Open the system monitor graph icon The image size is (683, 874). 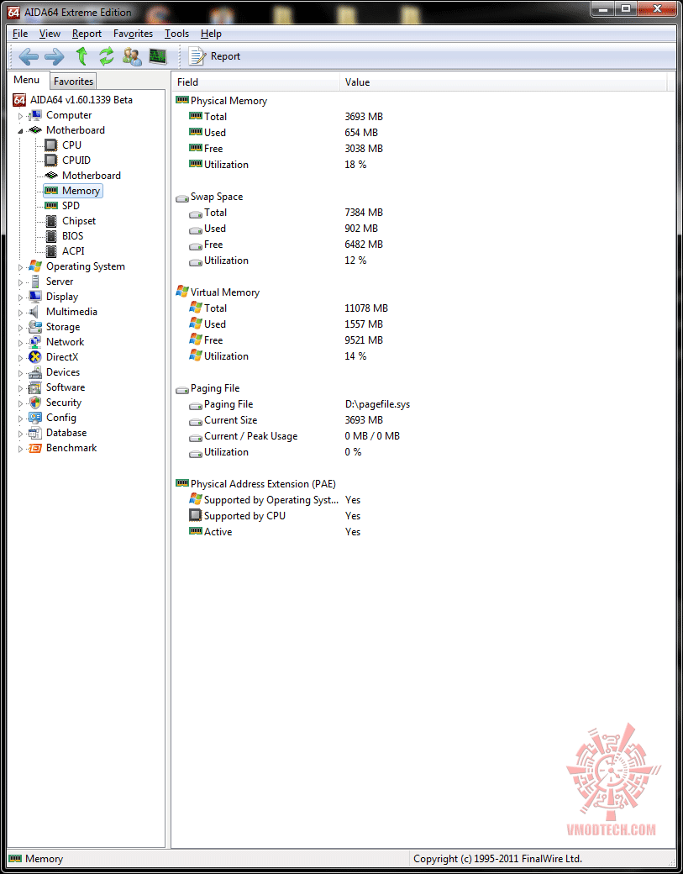[x=158, y=56]
